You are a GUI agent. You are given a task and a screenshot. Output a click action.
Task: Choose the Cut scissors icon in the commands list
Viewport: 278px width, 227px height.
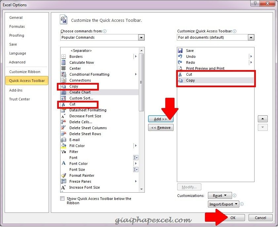coord(63,104)
